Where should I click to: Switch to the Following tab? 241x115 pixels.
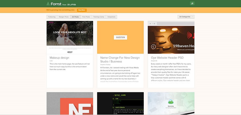[52, 17]
